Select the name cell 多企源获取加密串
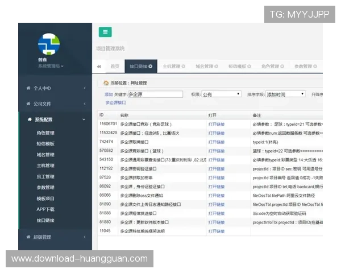 tap(136, 178)
